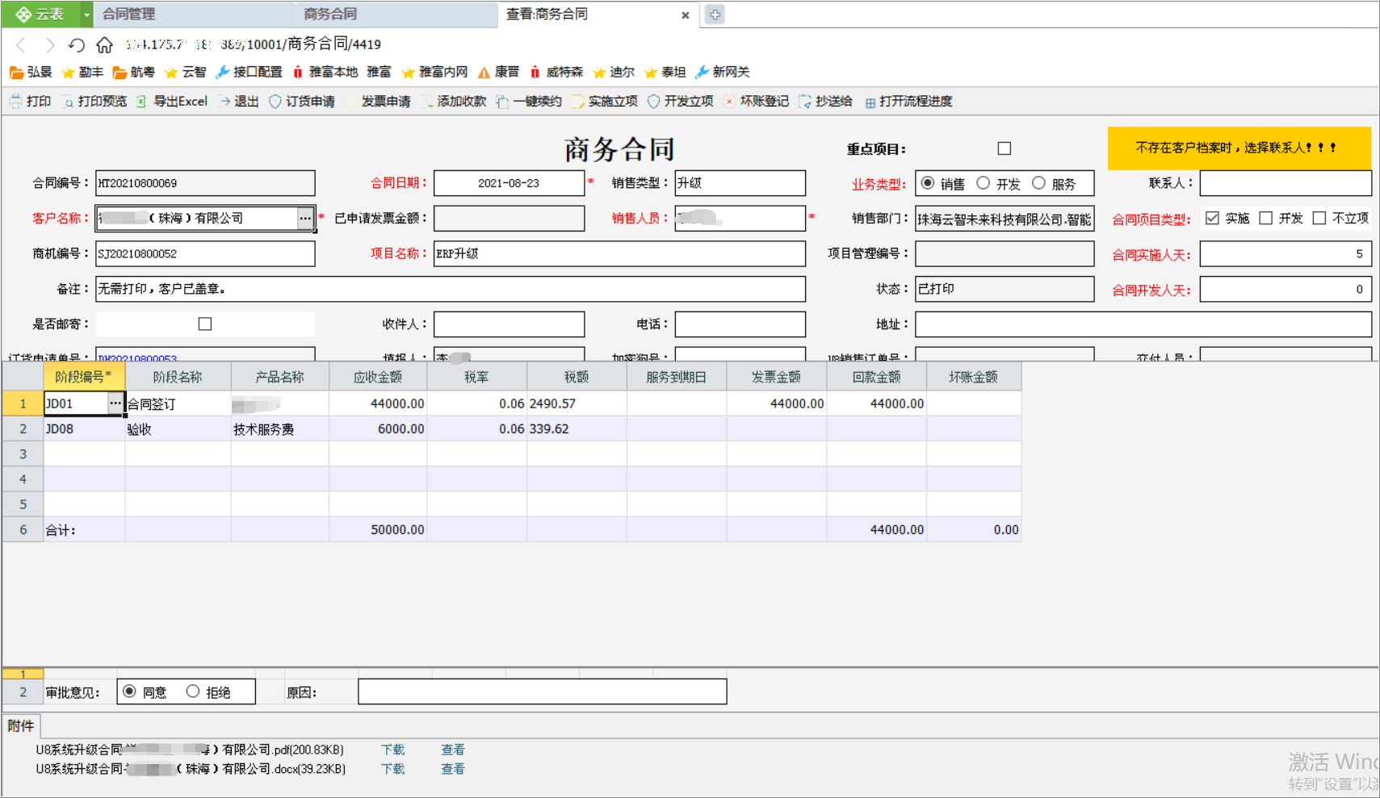Toggle the 实施 project type checkbox

pyautogui.click(x=1212, y=218)
